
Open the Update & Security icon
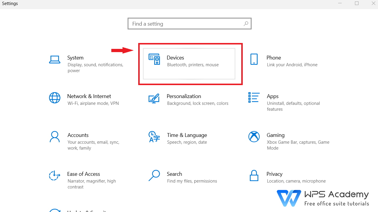tap(55, 210)
